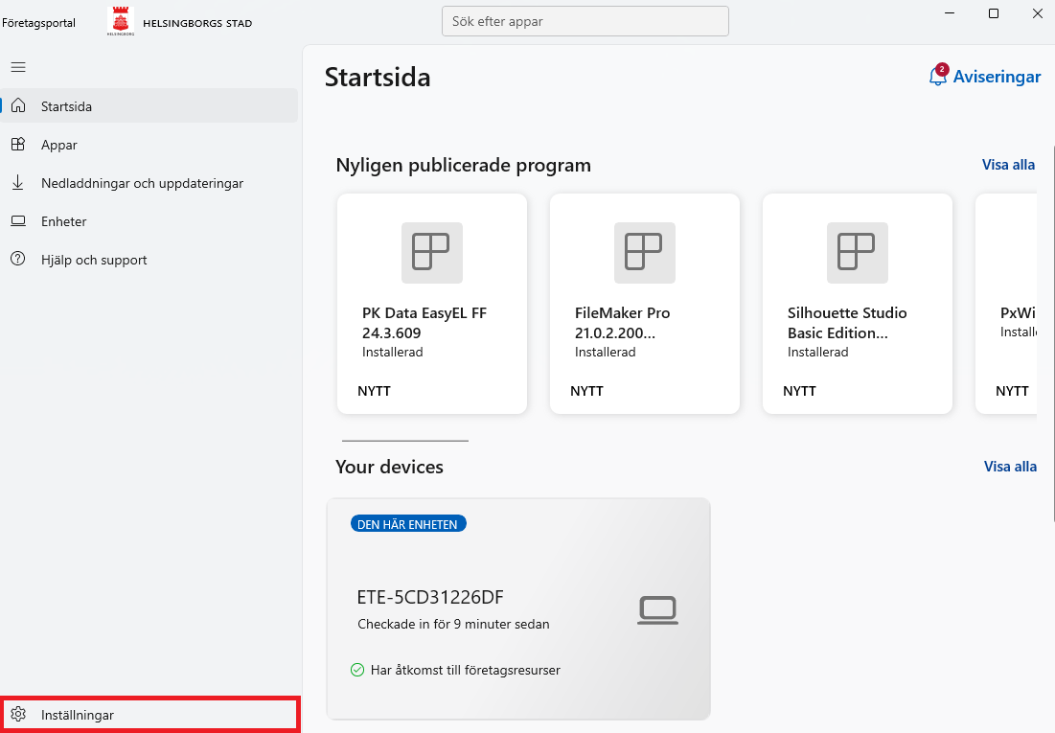Click the Startsida home icon
This screenshot has height=733, width=1055.
(x=18, y=105)
